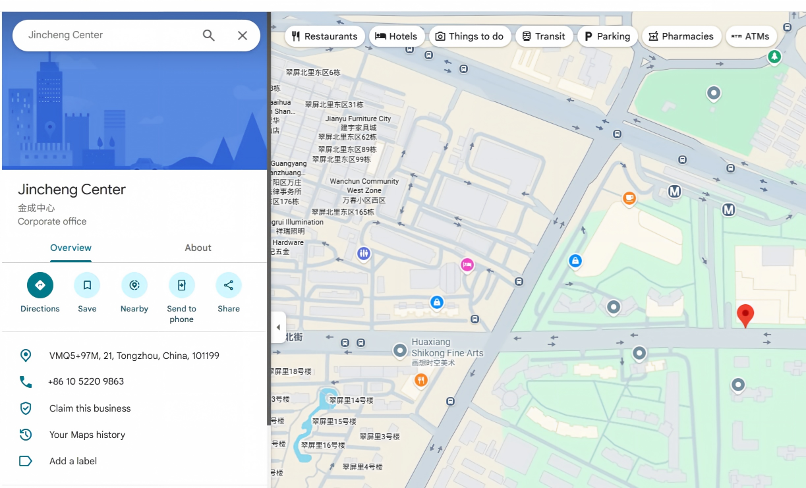Screen dimensions: 806x488
Task: Click the green park tree marker
Action: pyautogui.click(x=774, y=57)
